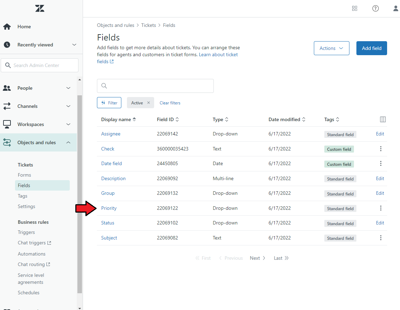Jump to Last page of fields
The image size is (400, 310).
[x=281, y=258]
